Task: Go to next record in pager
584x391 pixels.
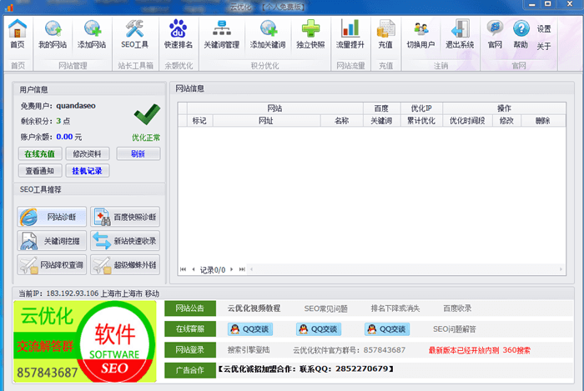Action: click(x=232, y=269)
